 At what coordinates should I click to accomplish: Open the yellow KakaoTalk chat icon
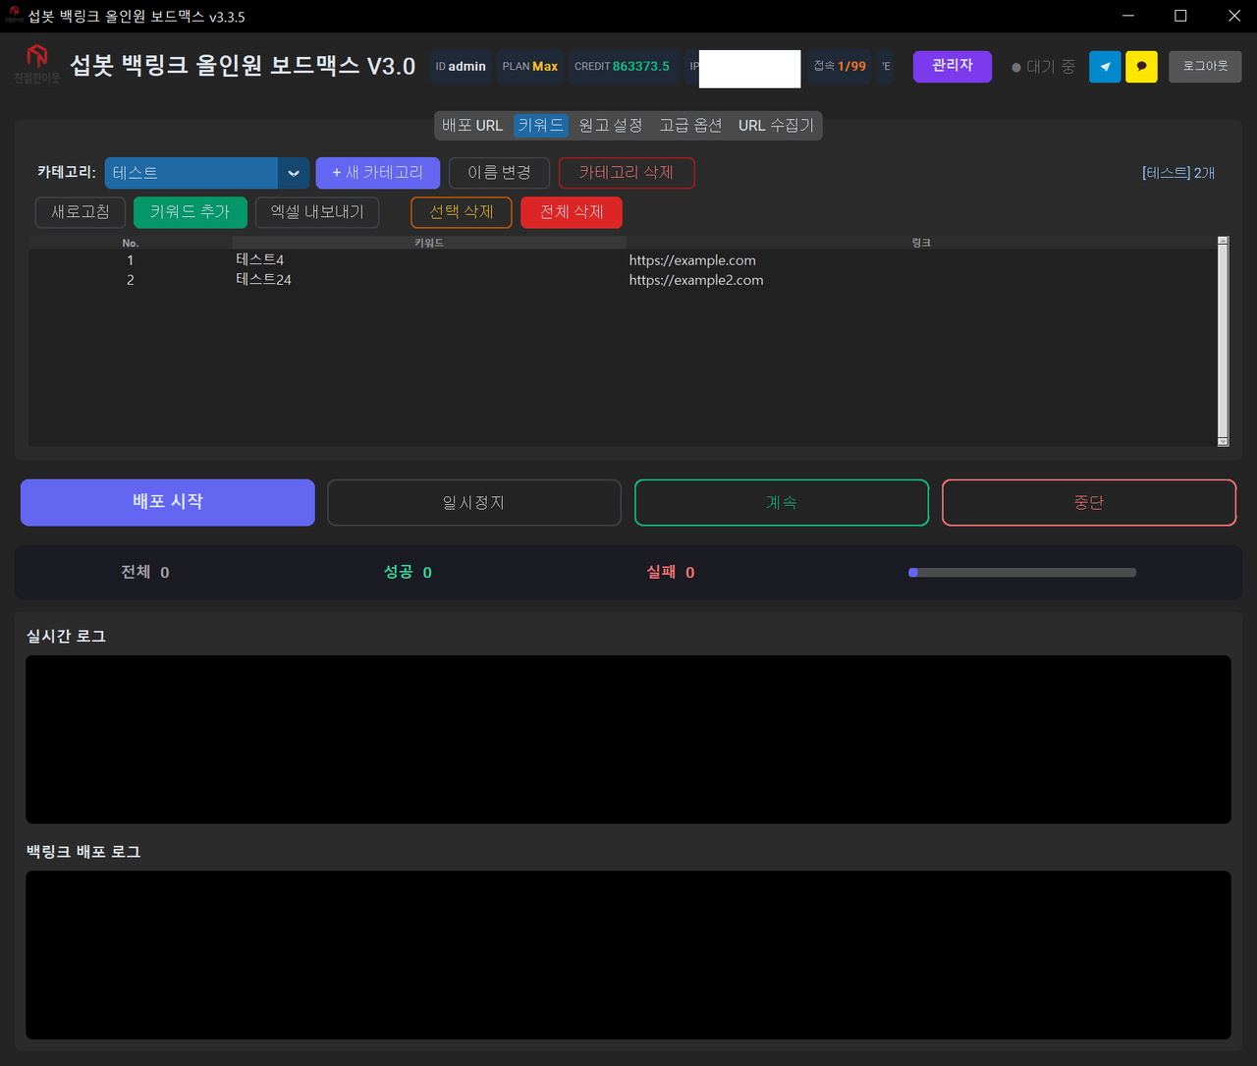1141,67
